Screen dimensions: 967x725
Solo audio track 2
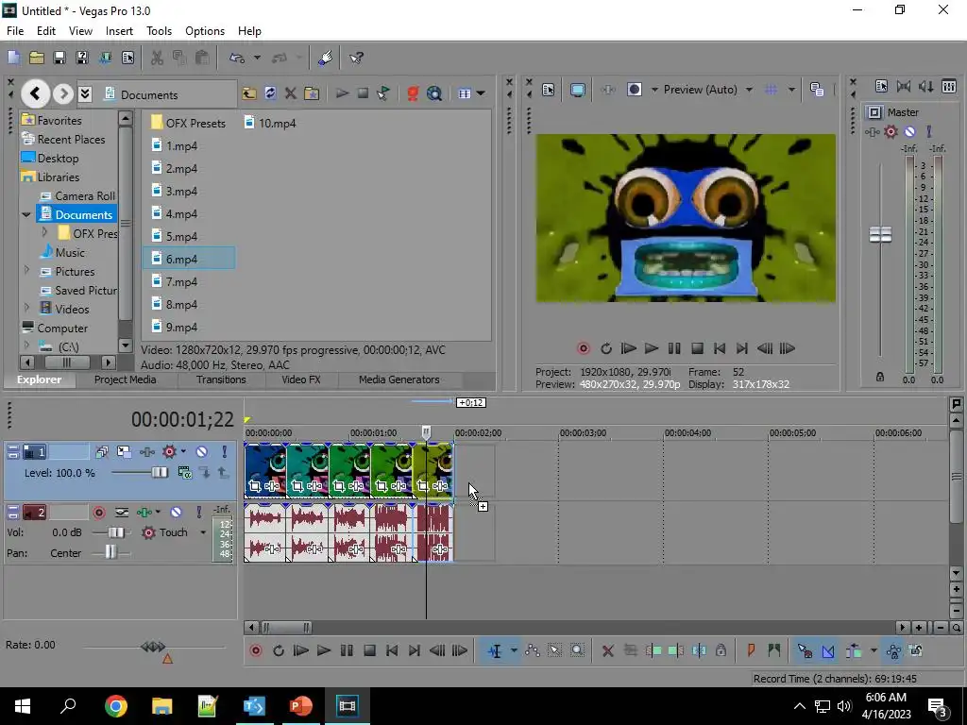click(198, 513)
